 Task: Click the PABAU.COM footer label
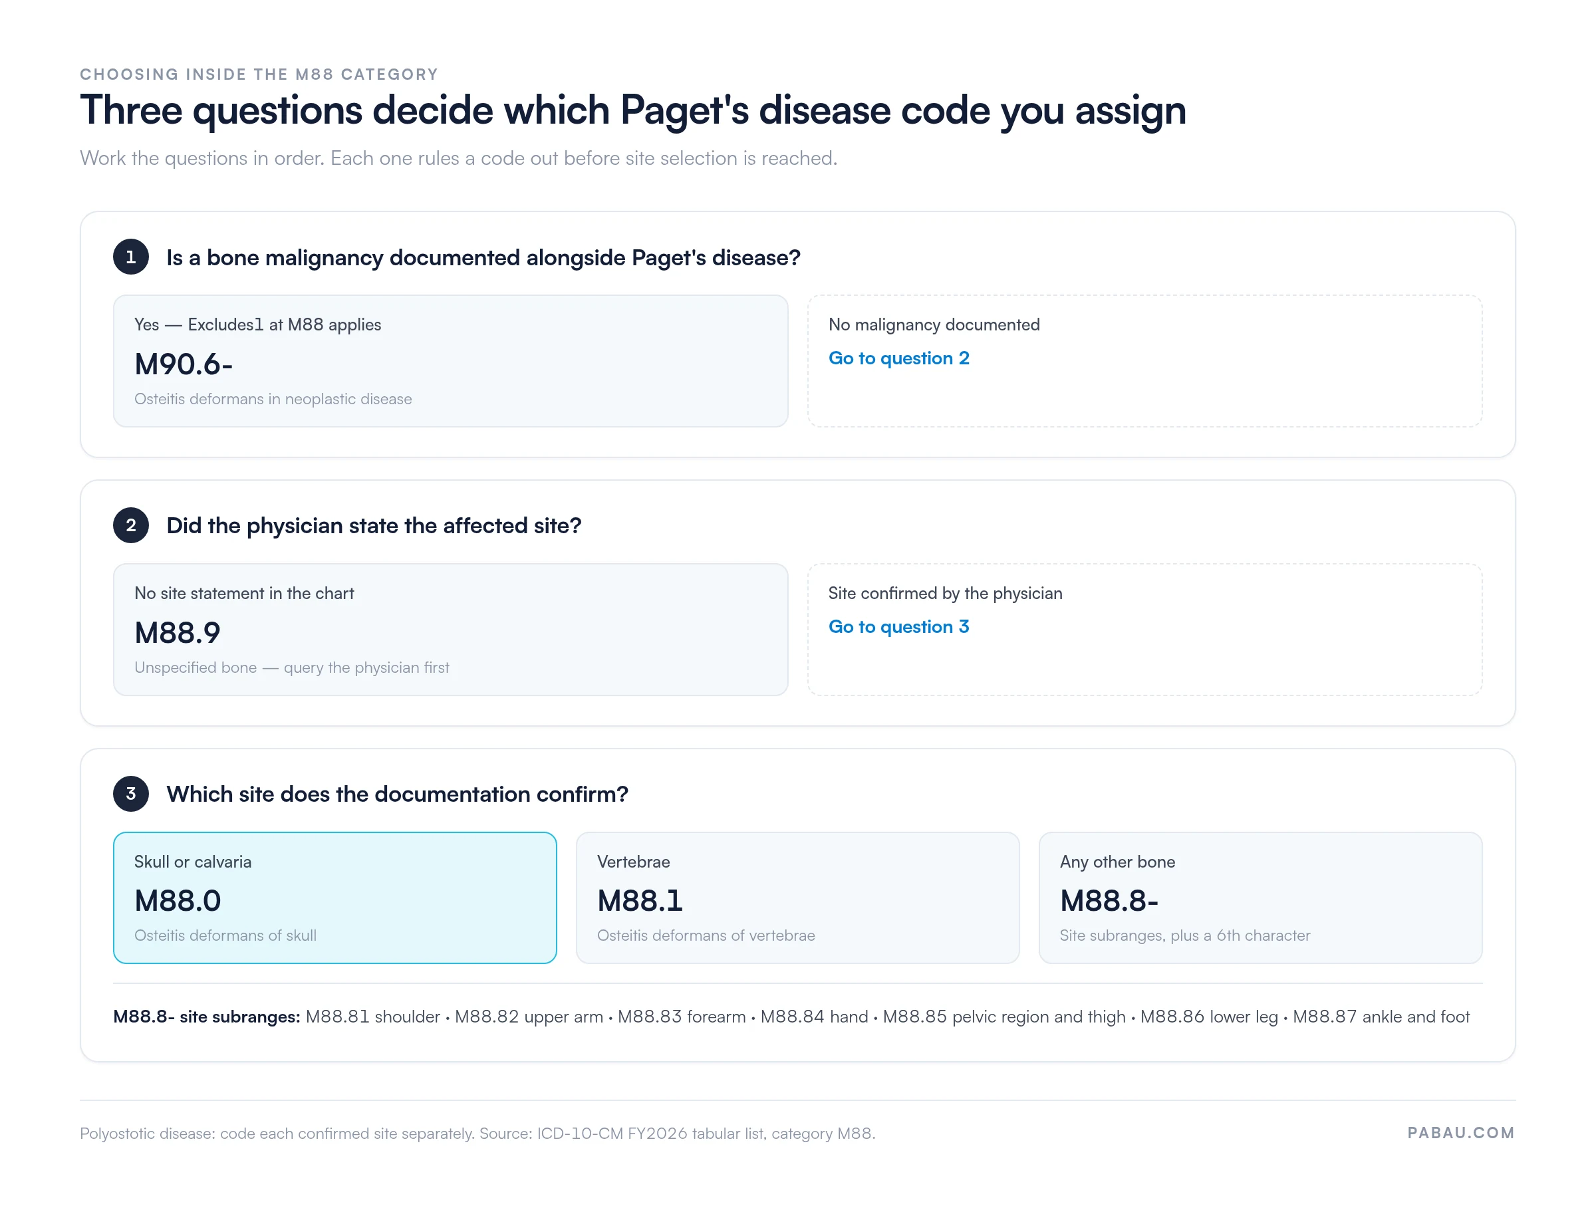1461,1133
